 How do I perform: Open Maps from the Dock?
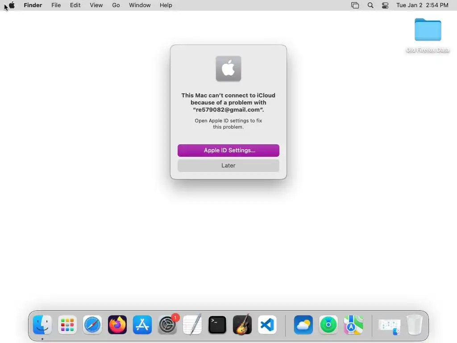353,325
